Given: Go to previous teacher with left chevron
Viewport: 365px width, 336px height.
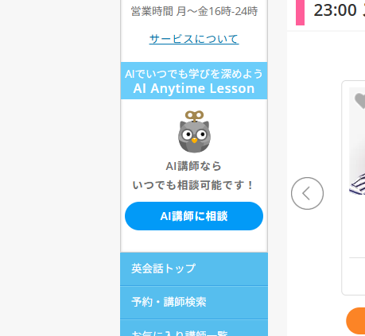Looking at the screenshot, I should point(307,193).
